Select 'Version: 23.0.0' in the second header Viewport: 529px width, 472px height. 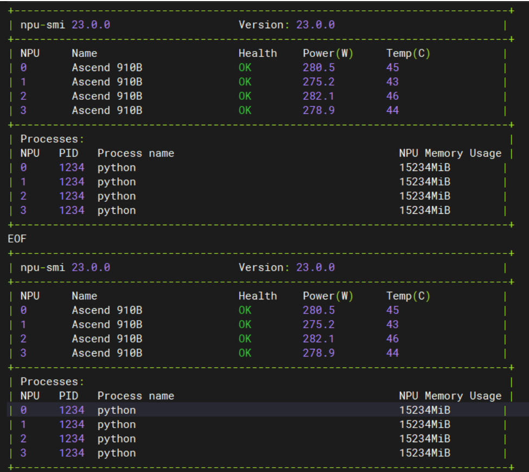(x=287, y=267)
